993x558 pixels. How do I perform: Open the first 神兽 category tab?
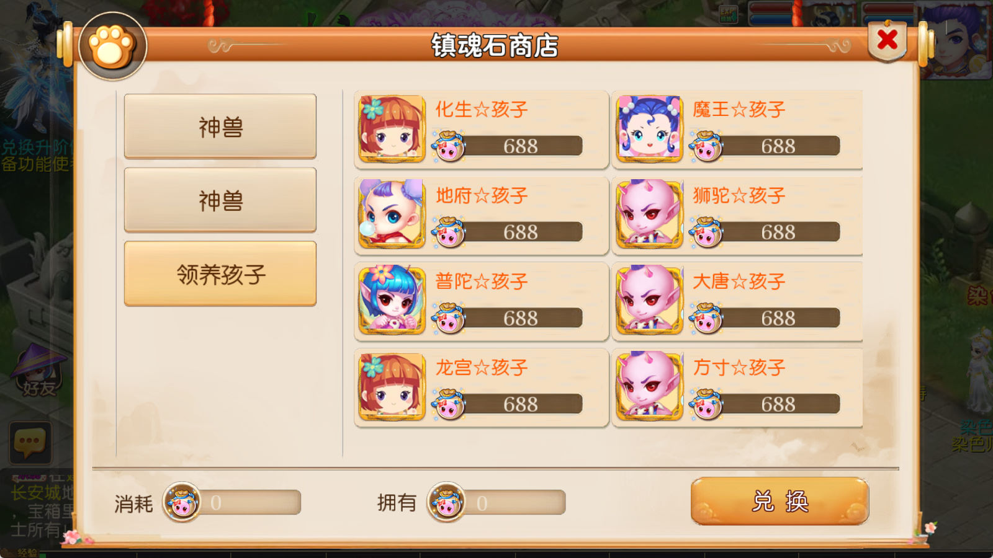coord(220,127)
